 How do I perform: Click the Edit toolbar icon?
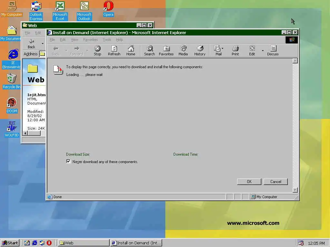(x=252, y=50)
